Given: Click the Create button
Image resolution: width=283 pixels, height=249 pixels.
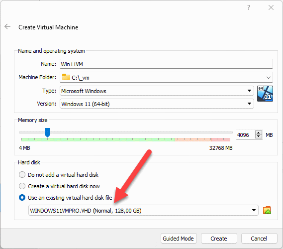Looking at the screenshot, I should 219,239.
